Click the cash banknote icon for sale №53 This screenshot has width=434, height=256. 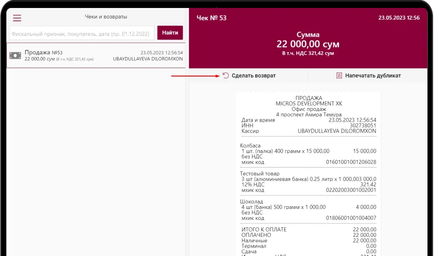point(15,56)
